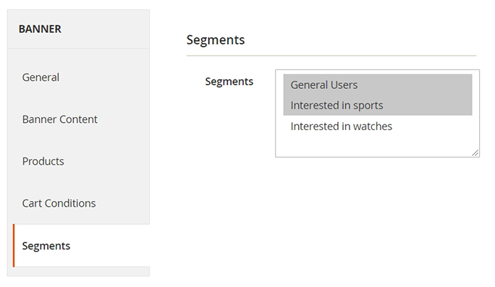This screenshot has height=287, width=495.
Task: Click the orange indicator beside Segments tab
Action: [x=14, y=245]
